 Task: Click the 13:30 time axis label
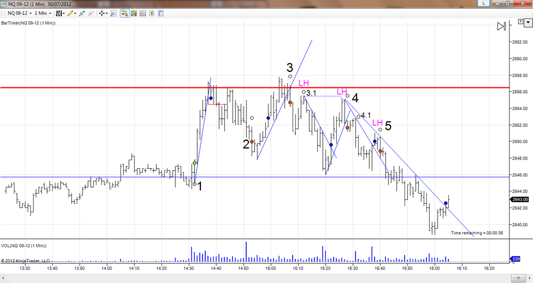pyautogui.click(x=25, y=269)
